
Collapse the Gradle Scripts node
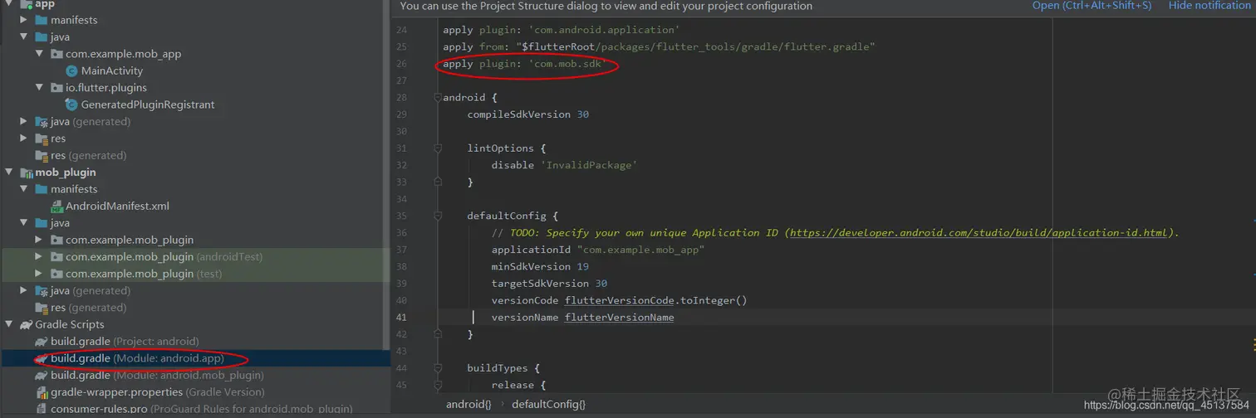8,325
